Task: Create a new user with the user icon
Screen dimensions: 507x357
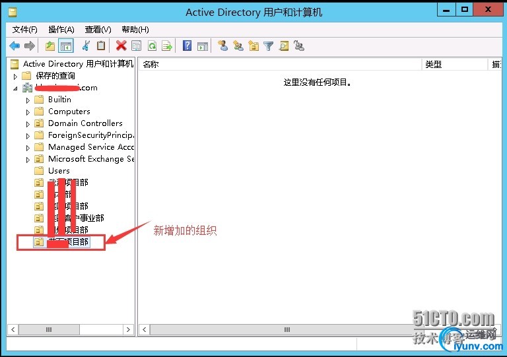Action: pos(222,46)
